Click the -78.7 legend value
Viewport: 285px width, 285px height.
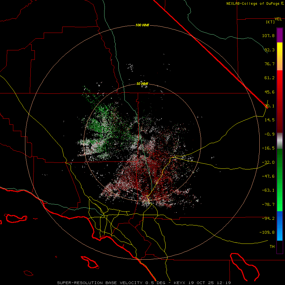click(x=268, y=205)
